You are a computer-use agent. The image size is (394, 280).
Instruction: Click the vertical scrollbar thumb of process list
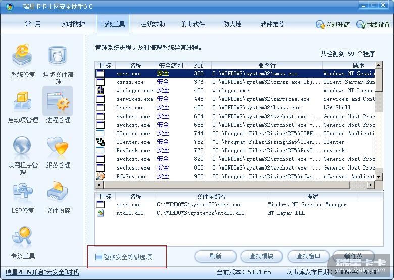point(379,80)
